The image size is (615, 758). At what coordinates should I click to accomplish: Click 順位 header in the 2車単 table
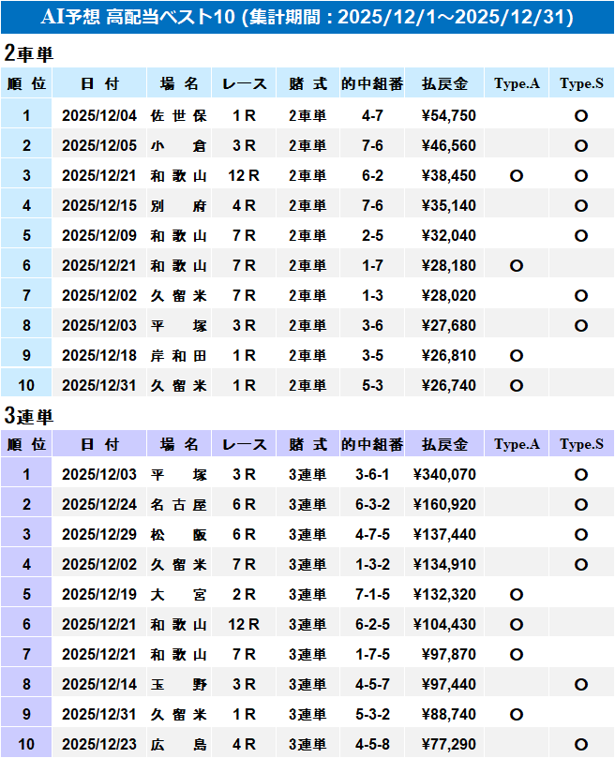click(x=26, y=83)
